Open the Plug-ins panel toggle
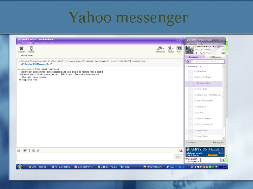The height and width of the screenshot is (189, 253). click(192, 142)
